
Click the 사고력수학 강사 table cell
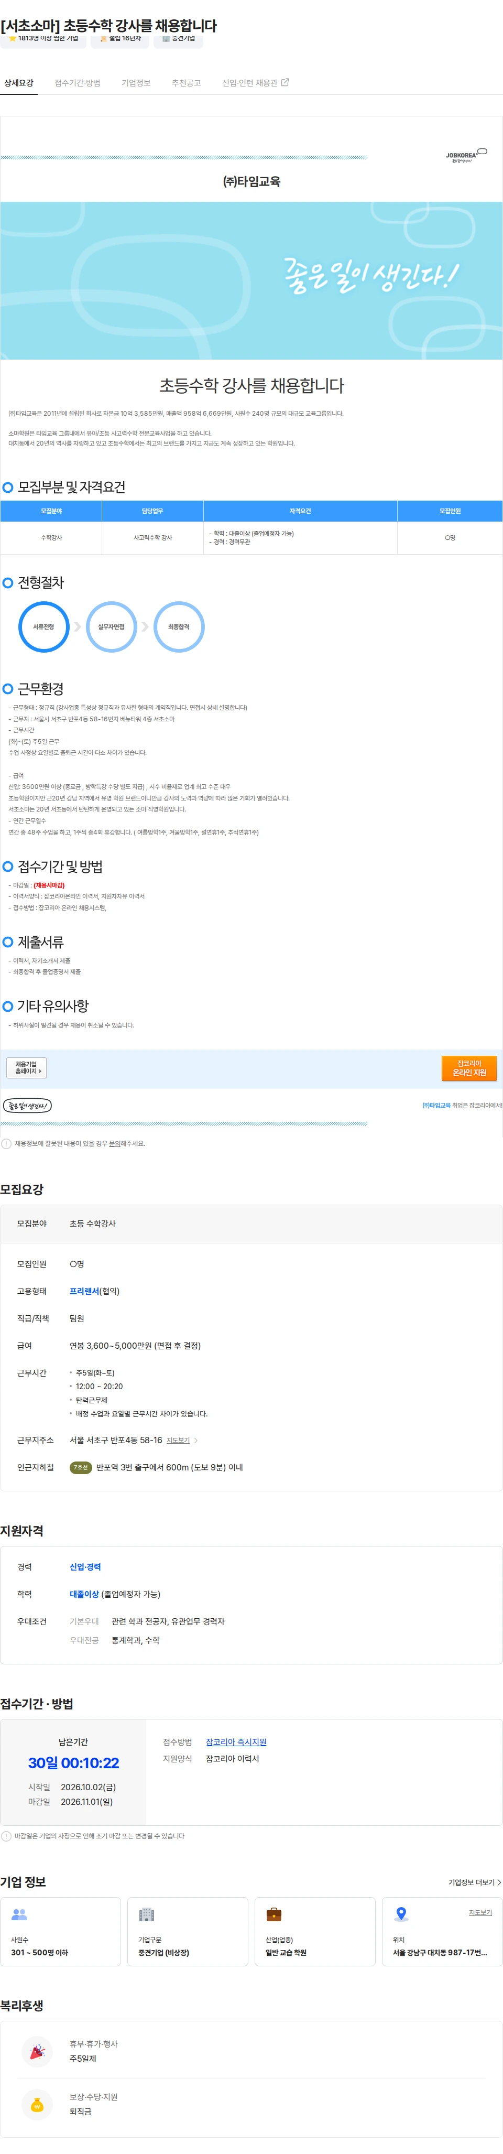(x=153, y=538)
